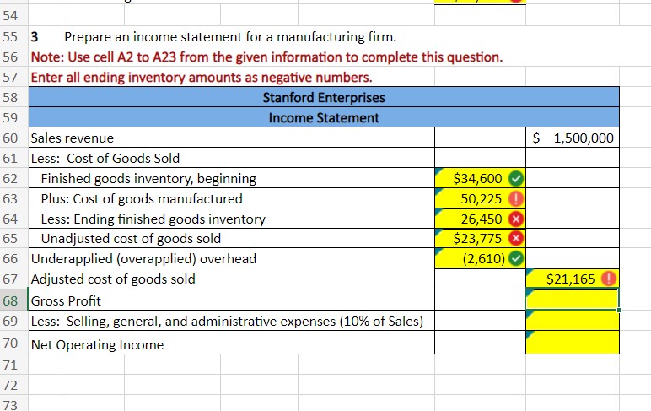Select the empty Gross Profit yellow cell
This screenshot has height=411, width=651.
coord(573,300)
